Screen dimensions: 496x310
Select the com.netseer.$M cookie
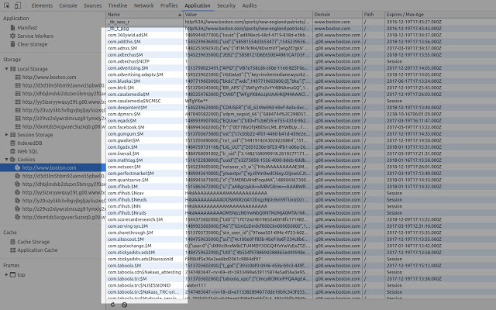click(124, 167)
